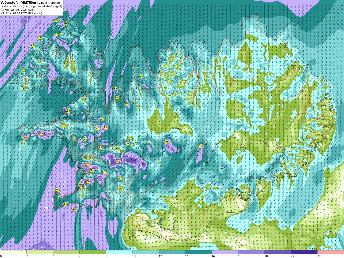Click the legend tick number "12"
344x258 pixels.
[160, 256]
